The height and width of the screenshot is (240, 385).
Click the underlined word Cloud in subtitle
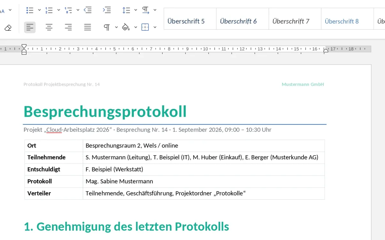click(x=54, y=130)
